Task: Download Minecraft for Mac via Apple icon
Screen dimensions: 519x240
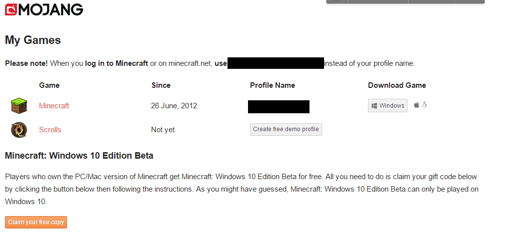Action: pyautogui.click(x=416, y=105)
